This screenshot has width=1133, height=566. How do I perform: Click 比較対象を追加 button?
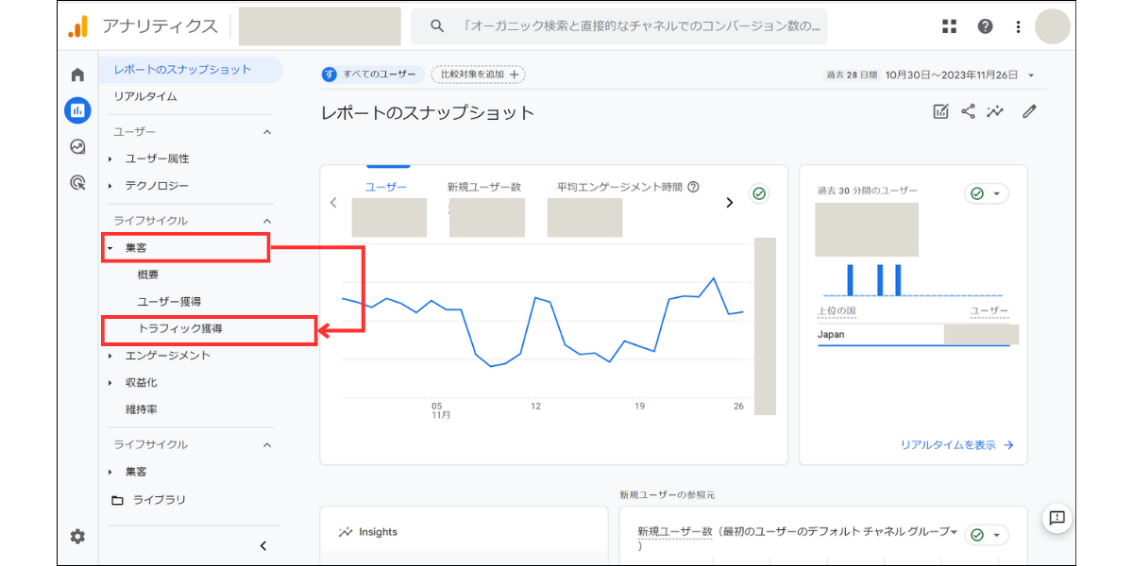478,74
